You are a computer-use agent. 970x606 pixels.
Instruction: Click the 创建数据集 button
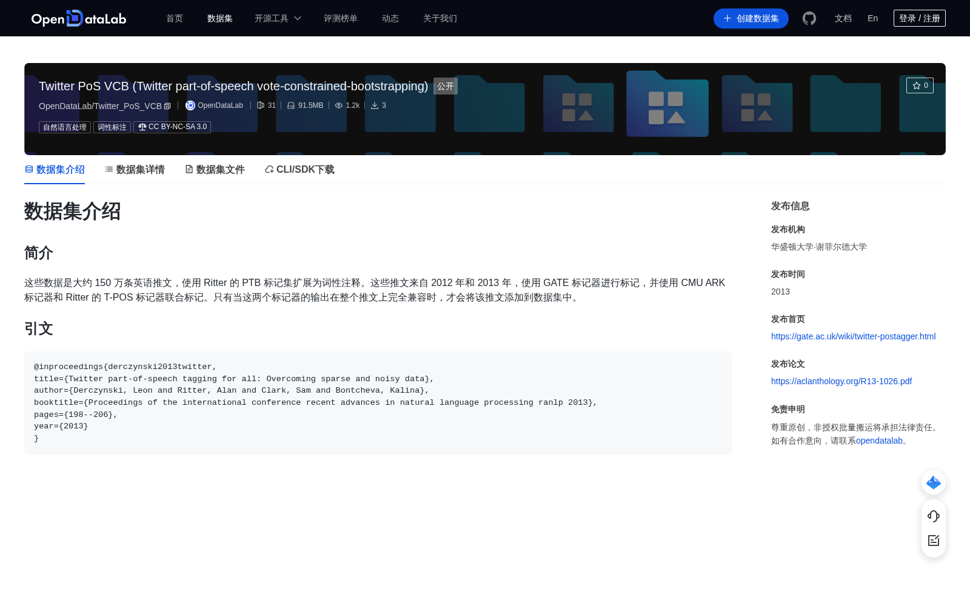click(x=751, y=18)
